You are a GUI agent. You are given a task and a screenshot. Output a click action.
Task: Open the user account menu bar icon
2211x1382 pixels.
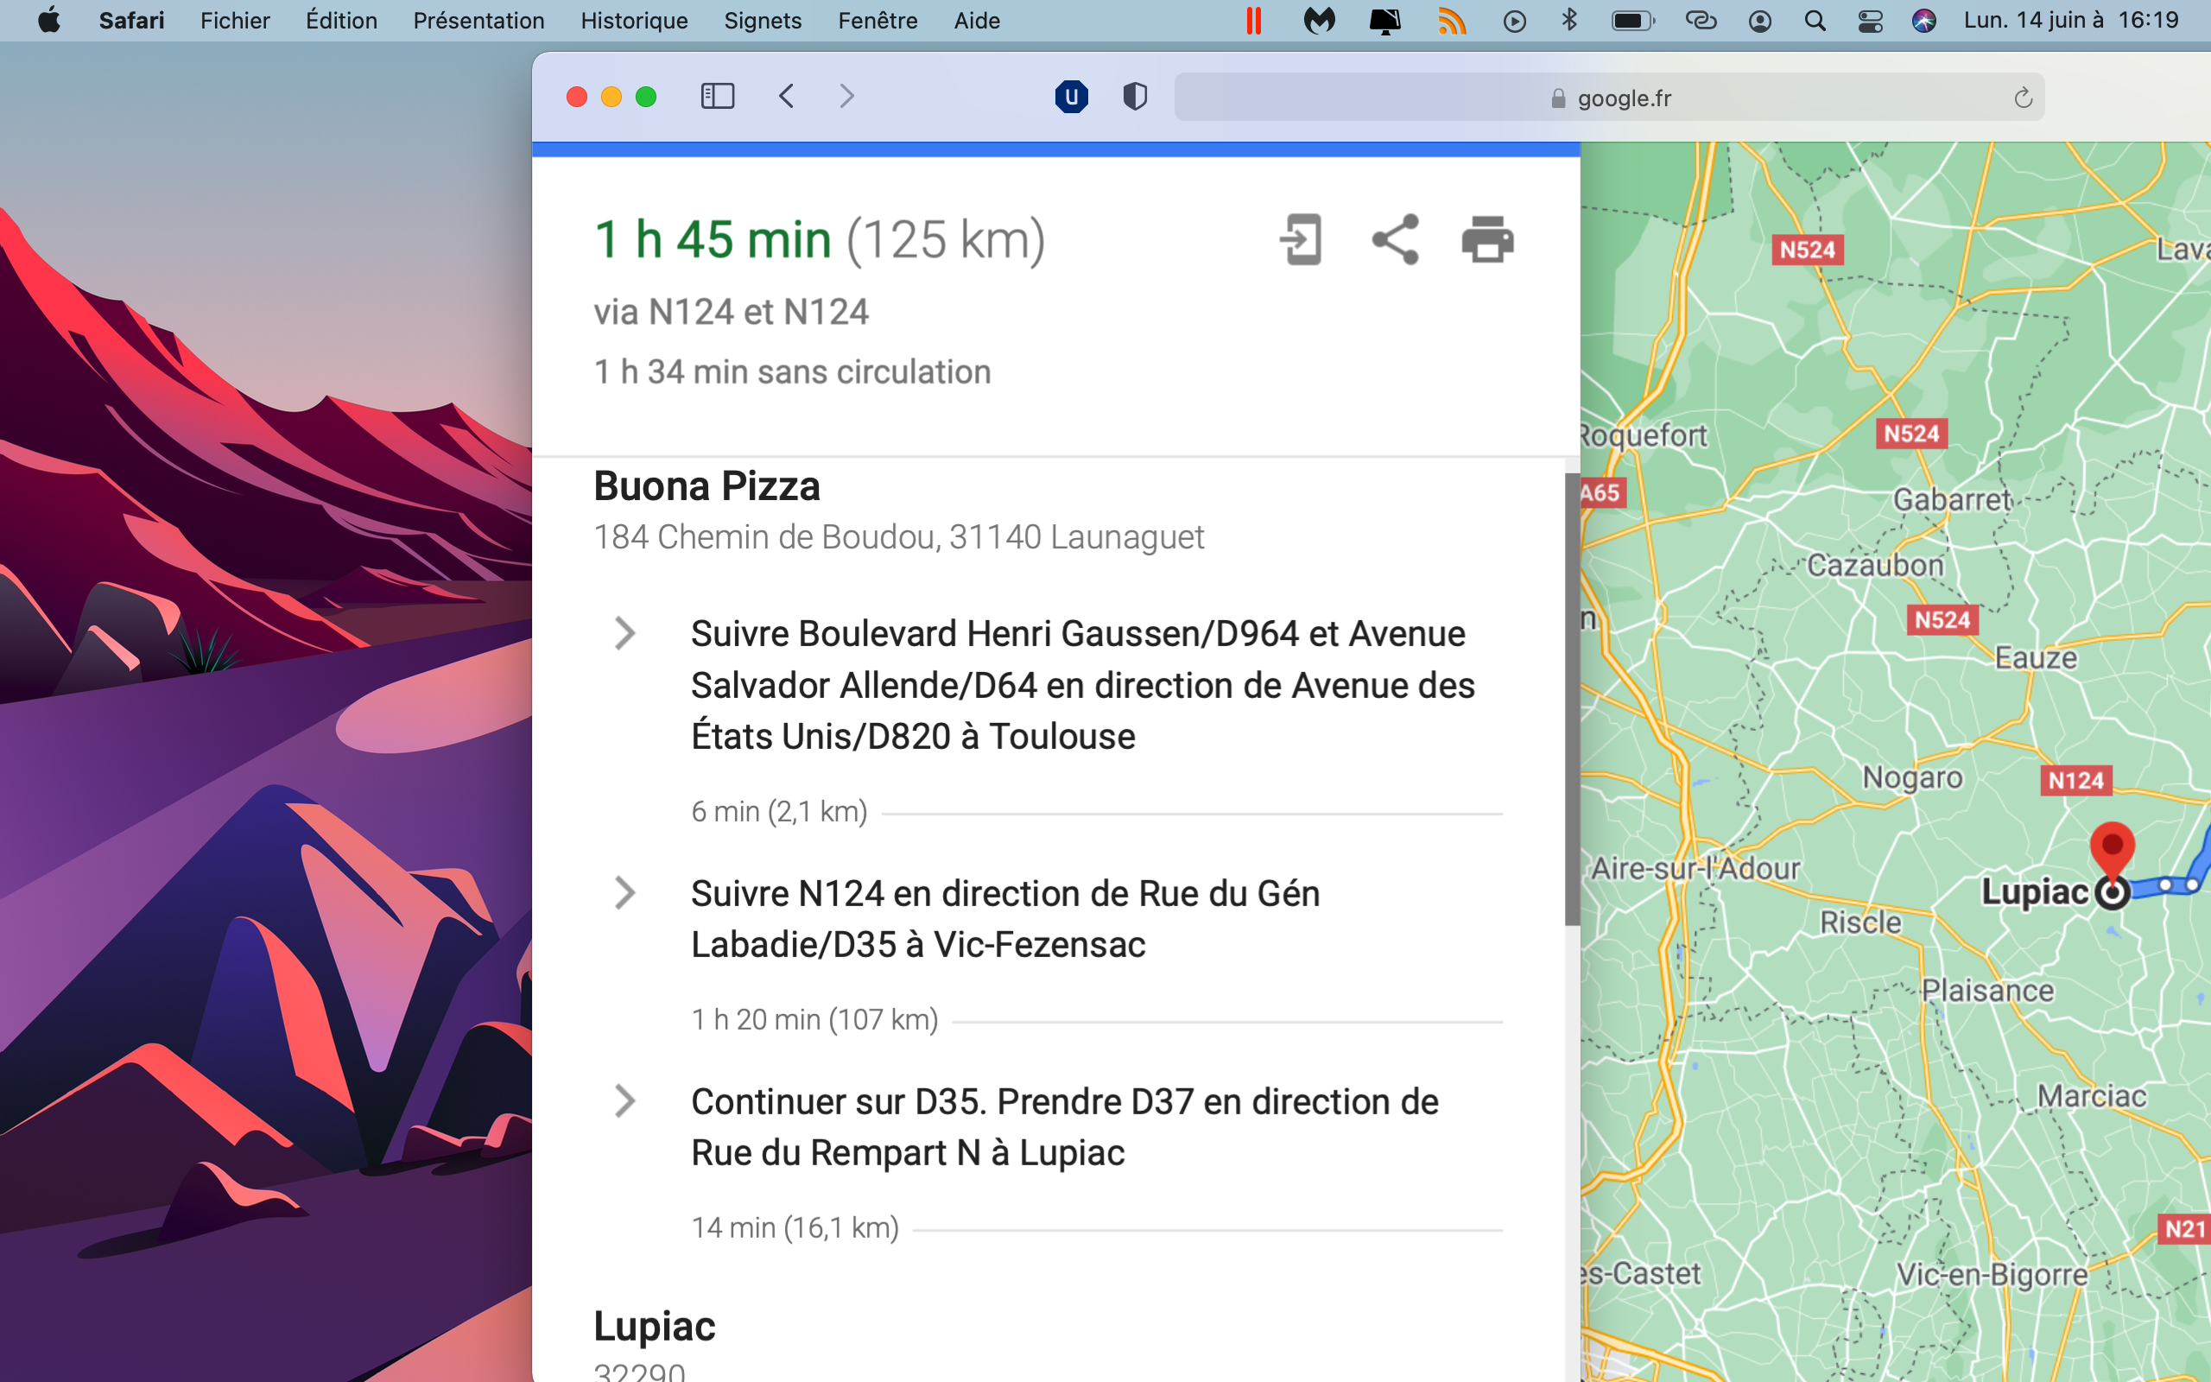[x=1759, y=20]
